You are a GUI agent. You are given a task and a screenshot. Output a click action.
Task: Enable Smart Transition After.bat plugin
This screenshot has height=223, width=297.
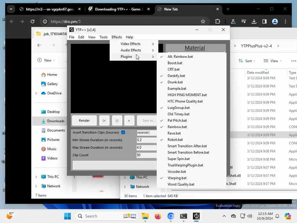[x=191, y=146]
